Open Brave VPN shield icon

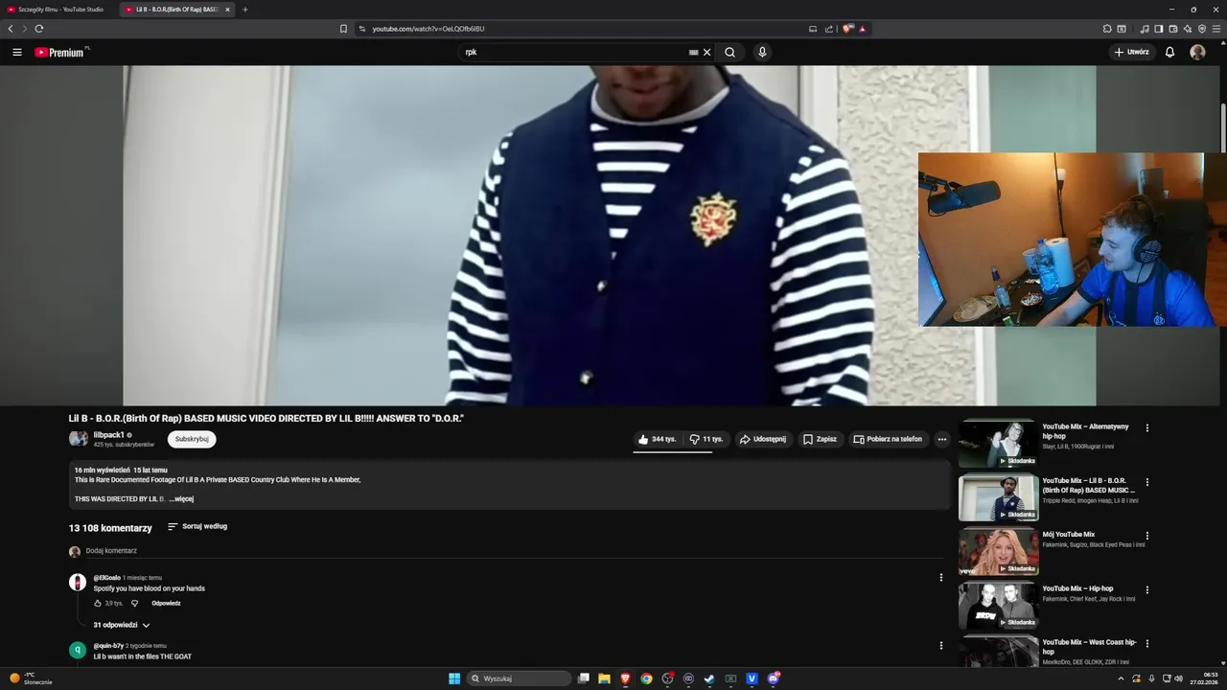1202,29
